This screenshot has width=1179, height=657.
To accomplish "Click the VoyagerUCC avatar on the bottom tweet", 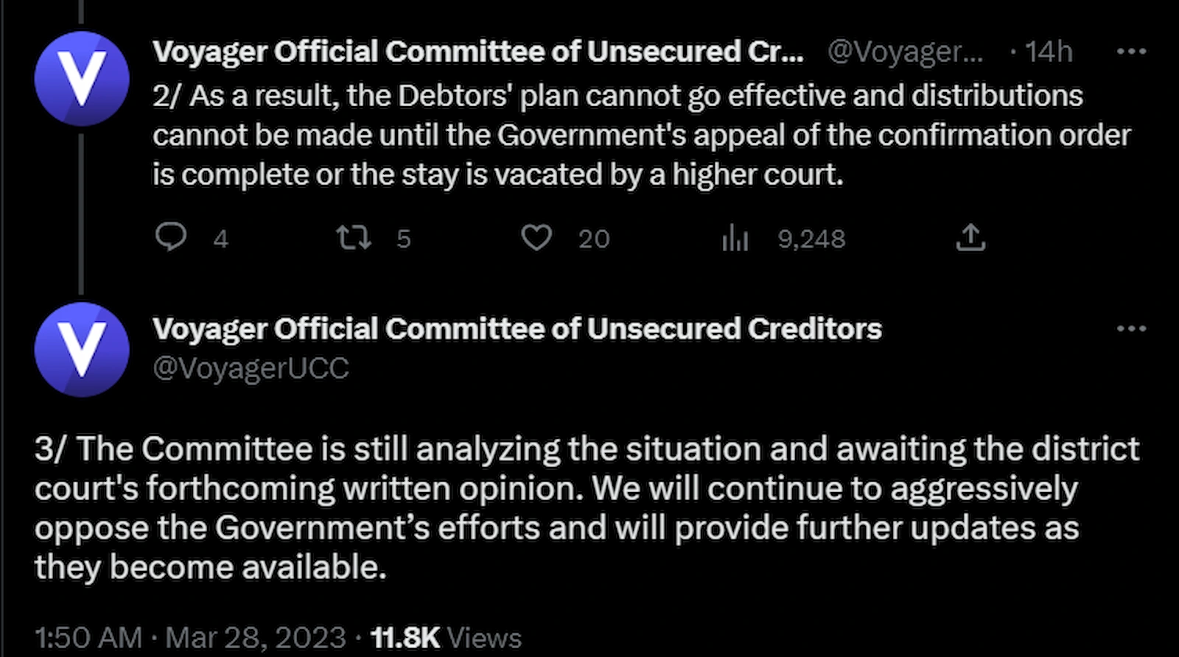I will coord(81,350).
